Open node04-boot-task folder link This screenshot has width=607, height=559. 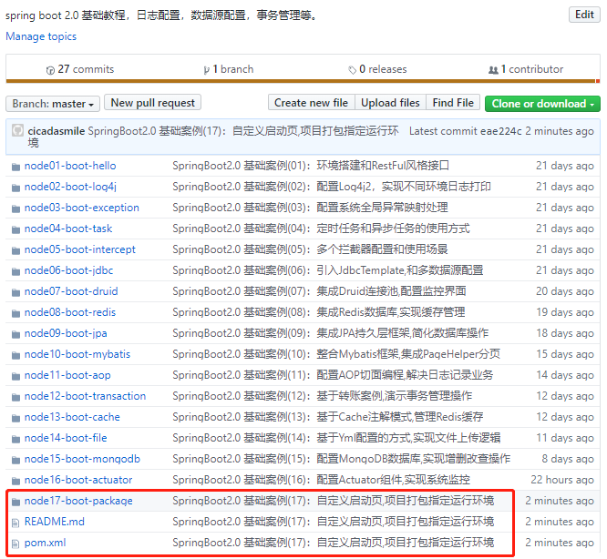tap(68, 229)
